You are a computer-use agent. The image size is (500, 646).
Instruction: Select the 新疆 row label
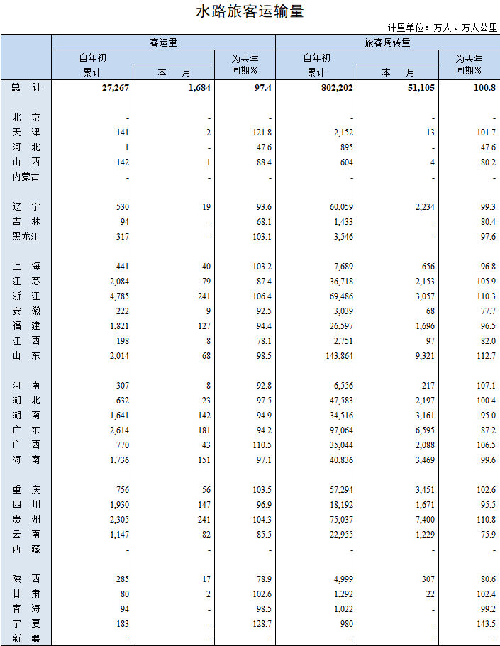[26, 639]
